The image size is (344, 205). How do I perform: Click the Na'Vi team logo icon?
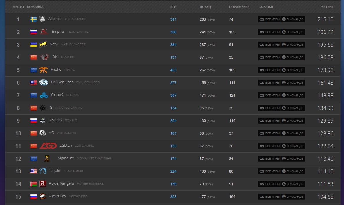coord(43,44)
